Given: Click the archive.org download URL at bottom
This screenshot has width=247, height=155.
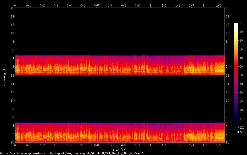Looking at the screenshot, I should [x=71, y=153].
